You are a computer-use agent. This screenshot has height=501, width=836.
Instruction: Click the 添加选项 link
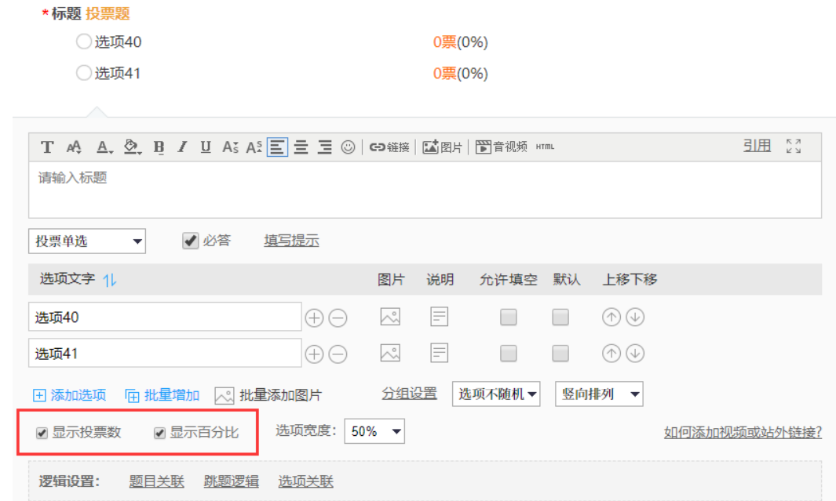click(x=70, y=395)
